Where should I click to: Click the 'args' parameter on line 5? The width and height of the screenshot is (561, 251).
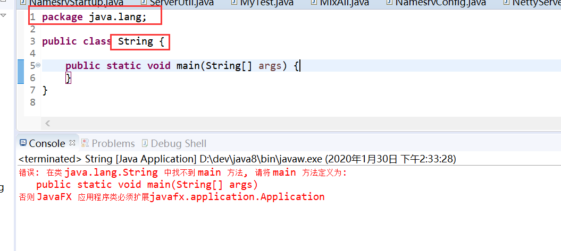[270, 66]
